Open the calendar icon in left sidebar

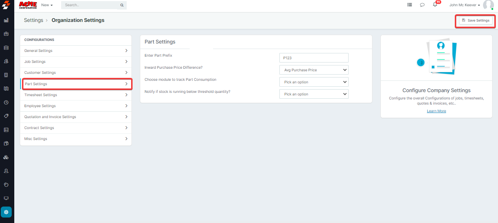6,48
